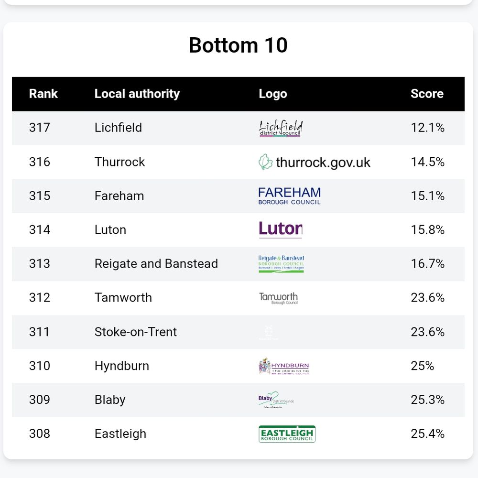Image resolution: width=478 pixels, height=478 pixels.
Task: Select the Reigate and Banstead name
Action: pos(156,264)
